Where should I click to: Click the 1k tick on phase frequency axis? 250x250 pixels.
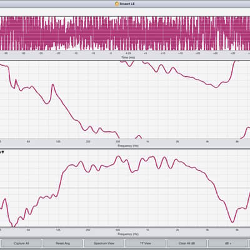pyautogui.click(x=147, y=142)
